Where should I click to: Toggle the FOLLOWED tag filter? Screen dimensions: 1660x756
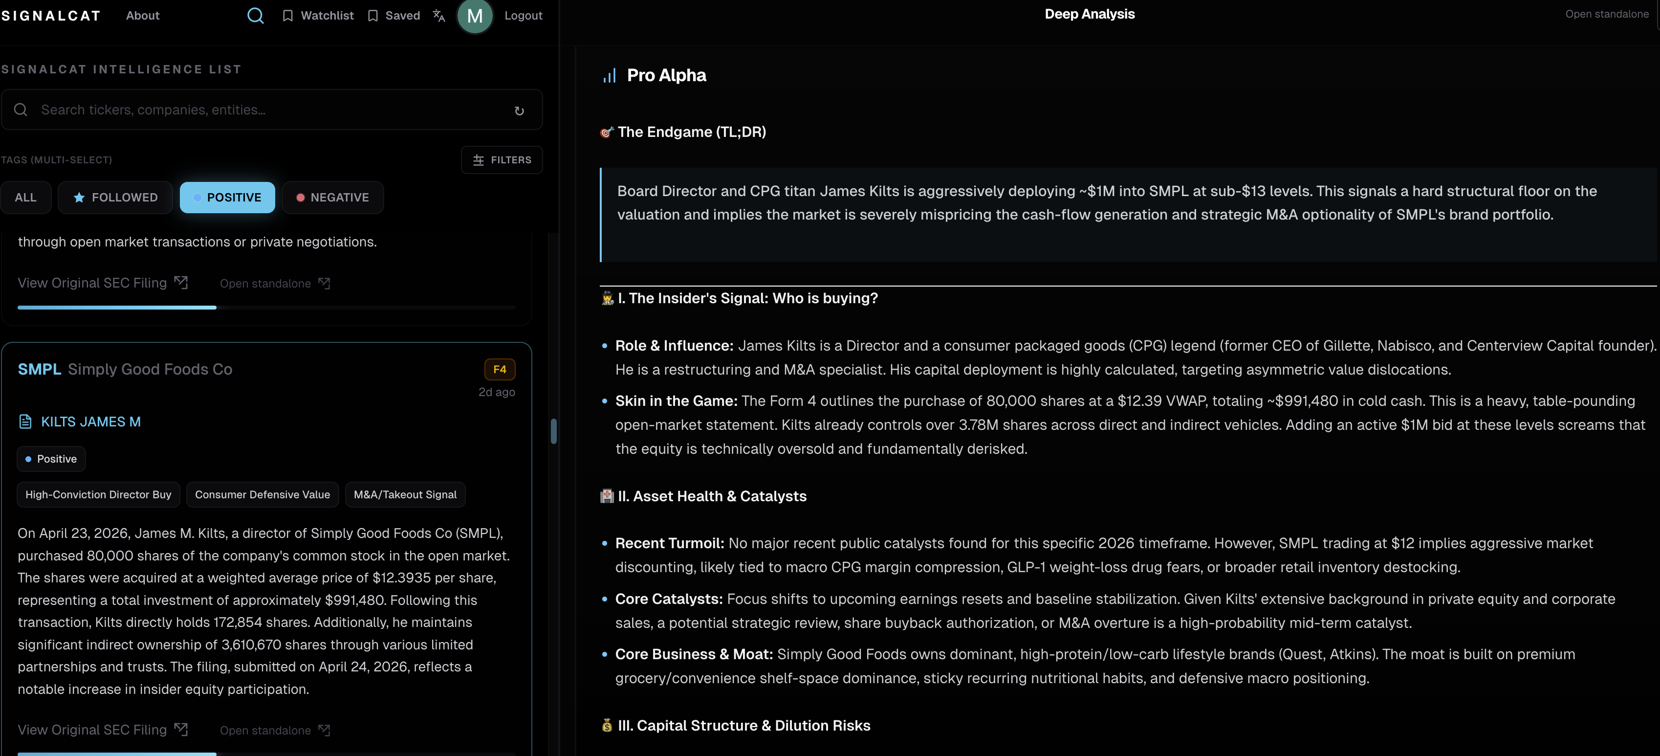[x=115, y=197]
